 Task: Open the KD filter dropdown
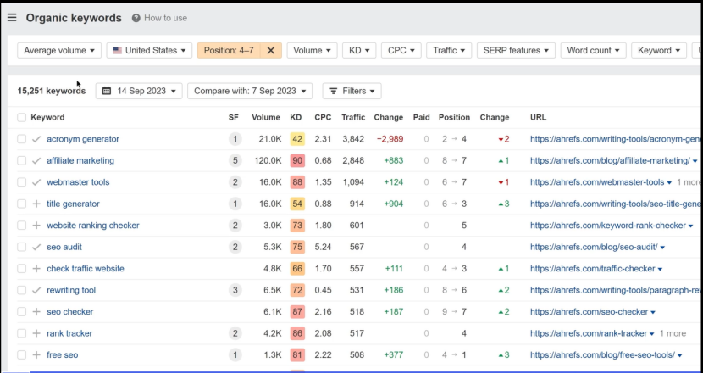359,50
